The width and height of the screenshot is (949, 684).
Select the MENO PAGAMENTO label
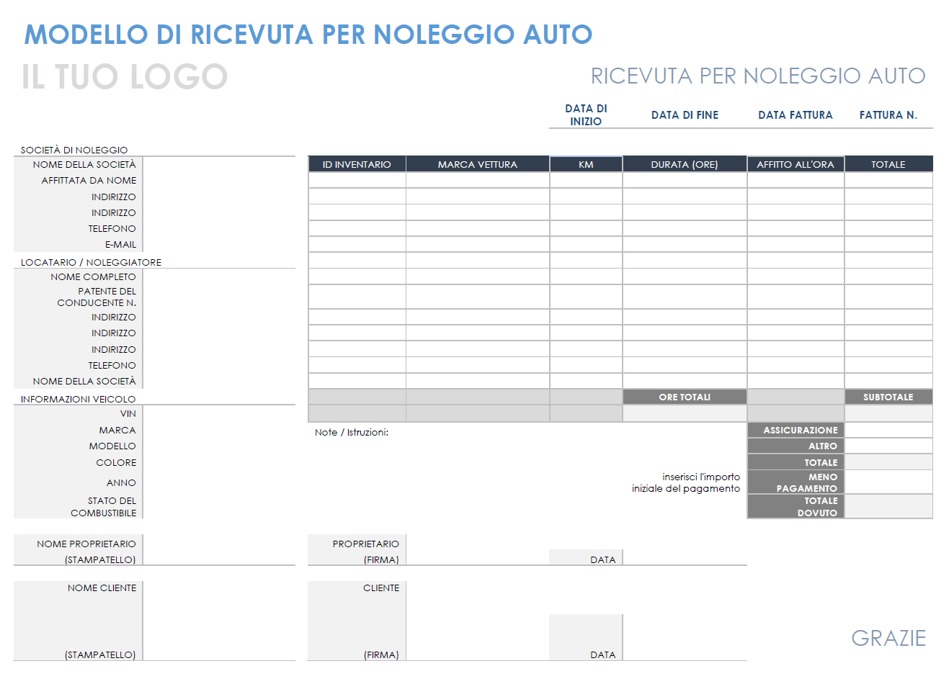click(x=796, y=482)
